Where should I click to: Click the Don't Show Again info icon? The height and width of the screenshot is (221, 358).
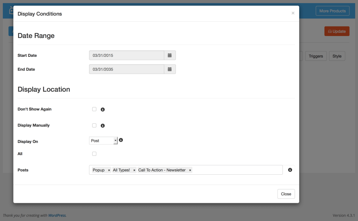(103, 109)
